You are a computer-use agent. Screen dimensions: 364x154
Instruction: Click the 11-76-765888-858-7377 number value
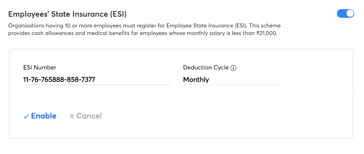tap(59, 80)
